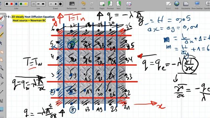
Task: Choose the medium eraser size
Action: click(55, 4)
